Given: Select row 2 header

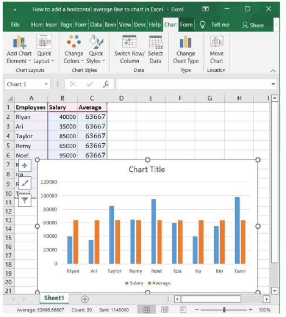Looking at the screenshot, I should (8, 117).
